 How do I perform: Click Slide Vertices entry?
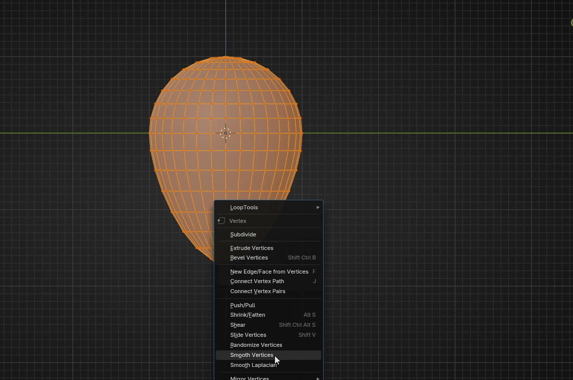tap(248, 335)
